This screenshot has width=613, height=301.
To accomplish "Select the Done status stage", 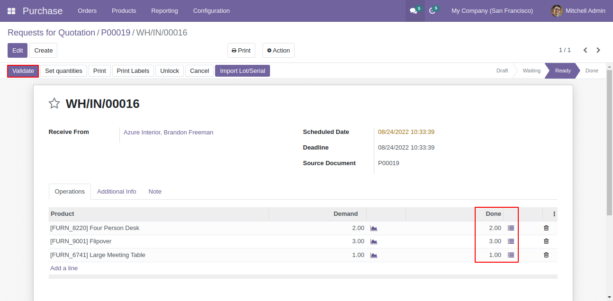I will [x=592, y=71].
